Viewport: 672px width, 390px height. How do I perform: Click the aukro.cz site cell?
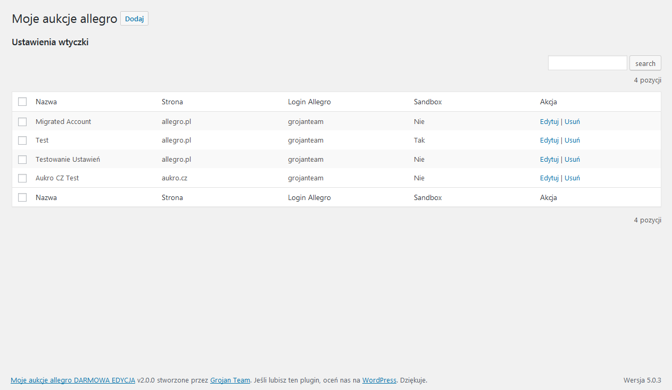[x=175, y=178]
